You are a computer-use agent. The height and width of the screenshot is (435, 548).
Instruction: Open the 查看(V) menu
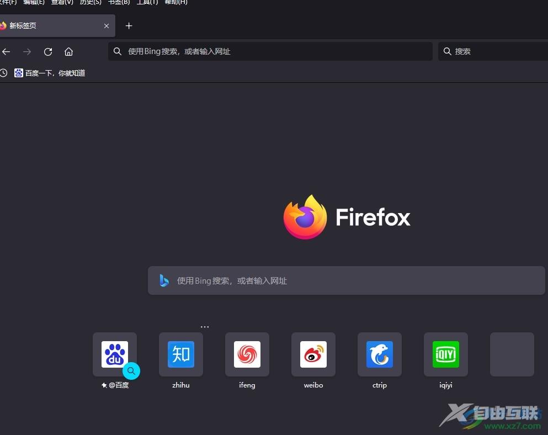[62, 2]
